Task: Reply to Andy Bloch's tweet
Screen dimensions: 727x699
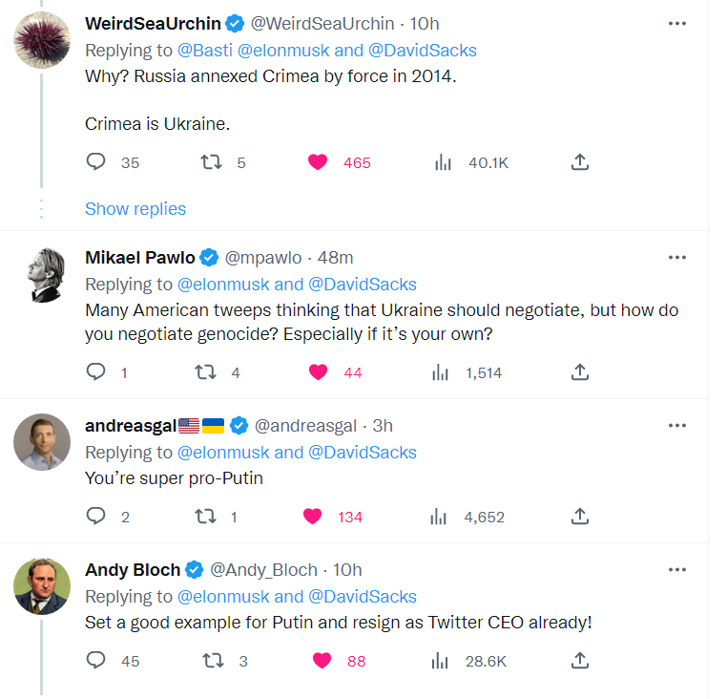Action: [95, 661]
